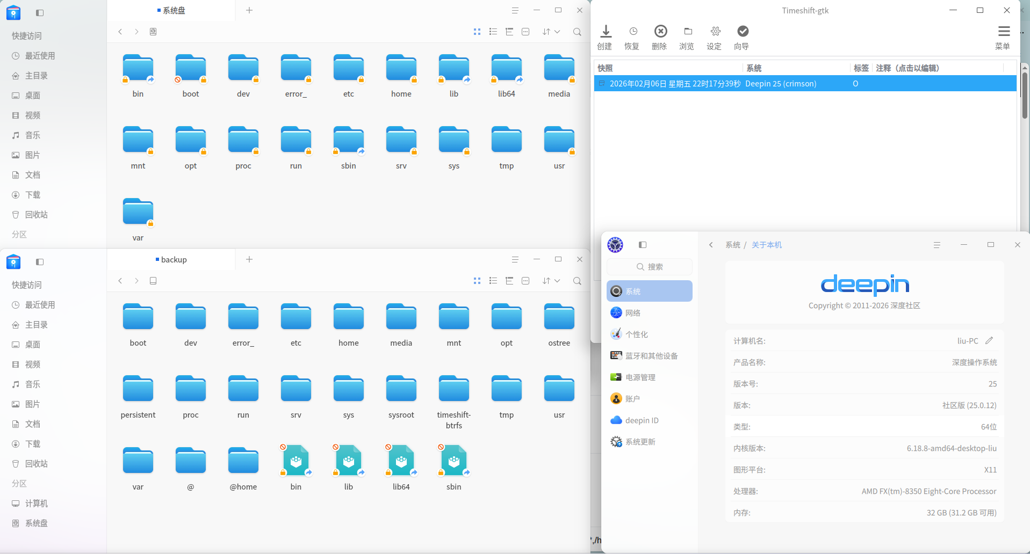This screenshot has height=554, width=1030.
Task: Open the Control Center search field
Action: click(x=649, y=267)
